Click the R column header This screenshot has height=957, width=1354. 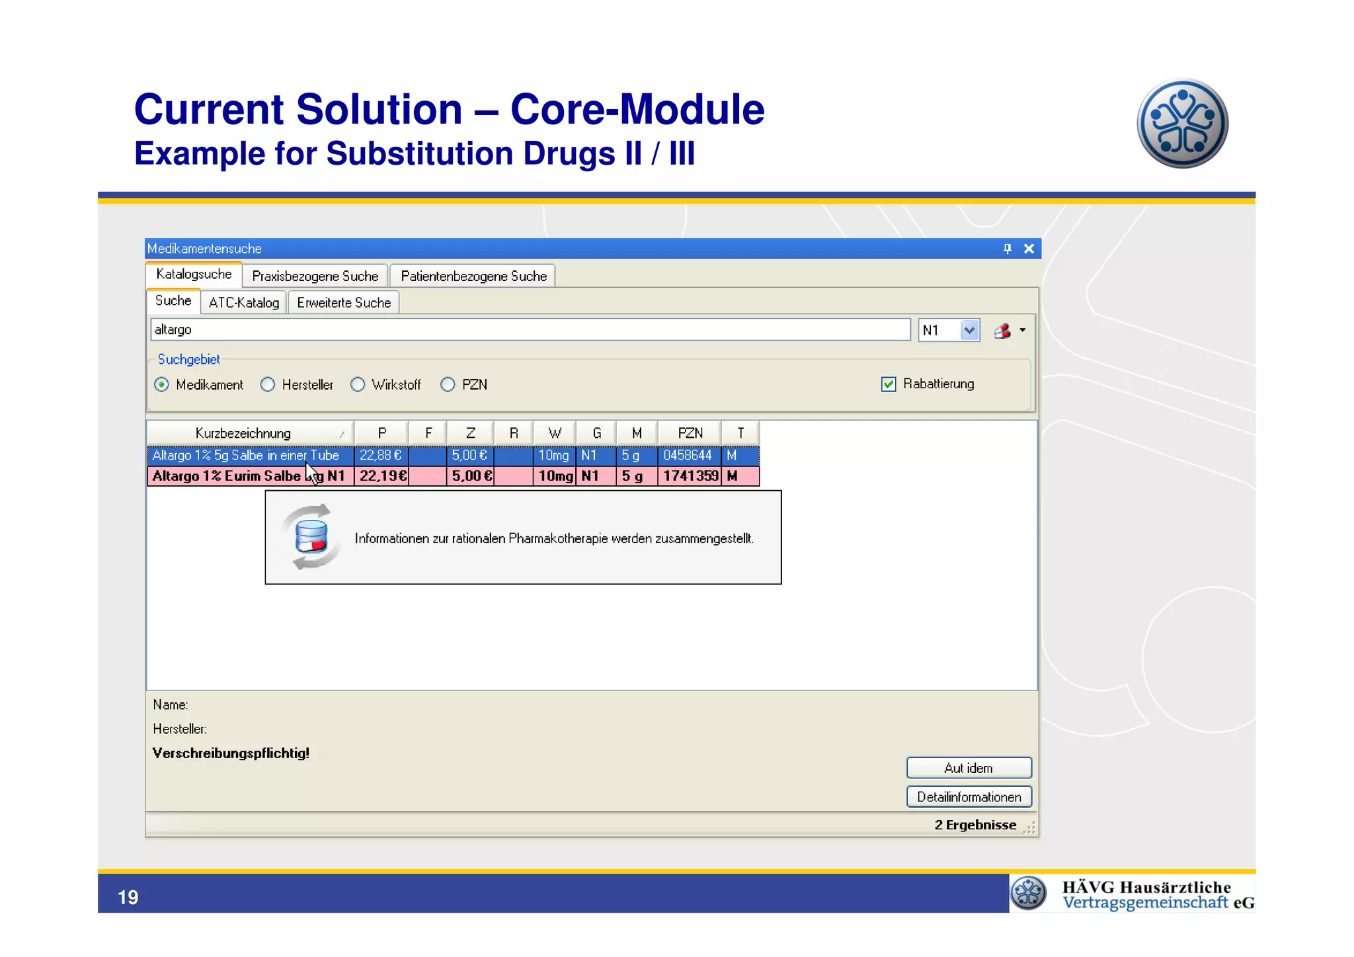pos(514,433)
